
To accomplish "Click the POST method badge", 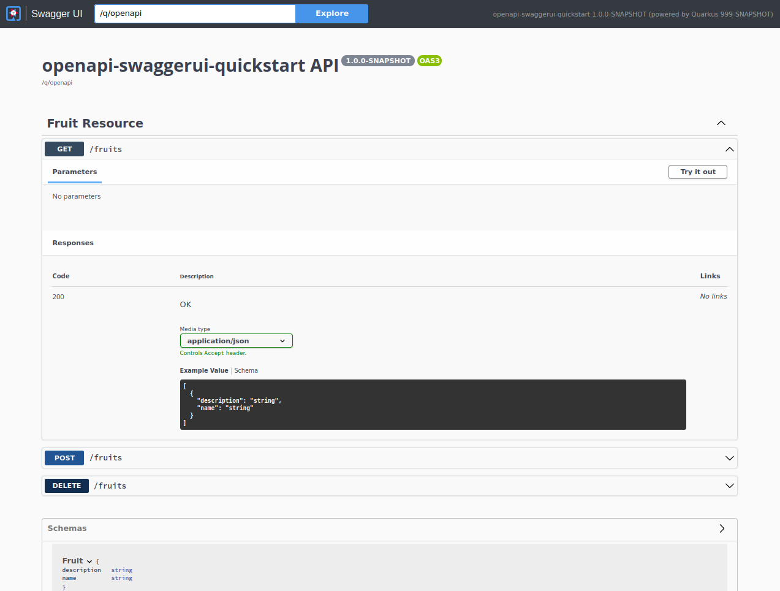I will coord(64,457).
